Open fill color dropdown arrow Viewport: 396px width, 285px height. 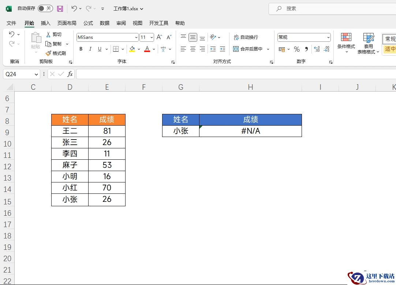(139, 49)
